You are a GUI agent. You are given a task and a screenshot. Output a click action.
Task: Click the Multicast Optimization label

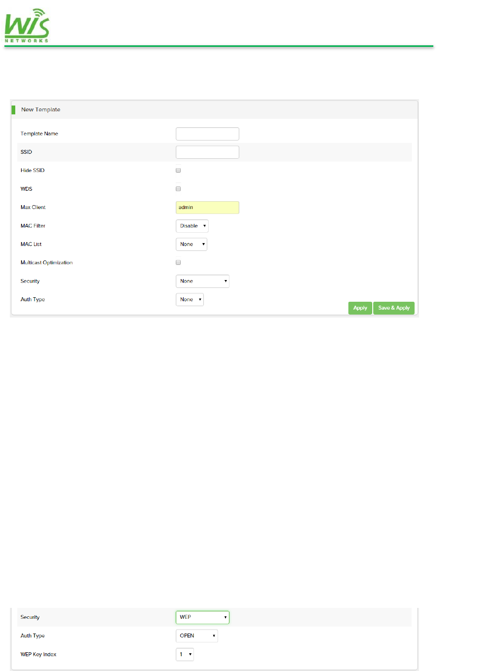click(x=47, y=263)
